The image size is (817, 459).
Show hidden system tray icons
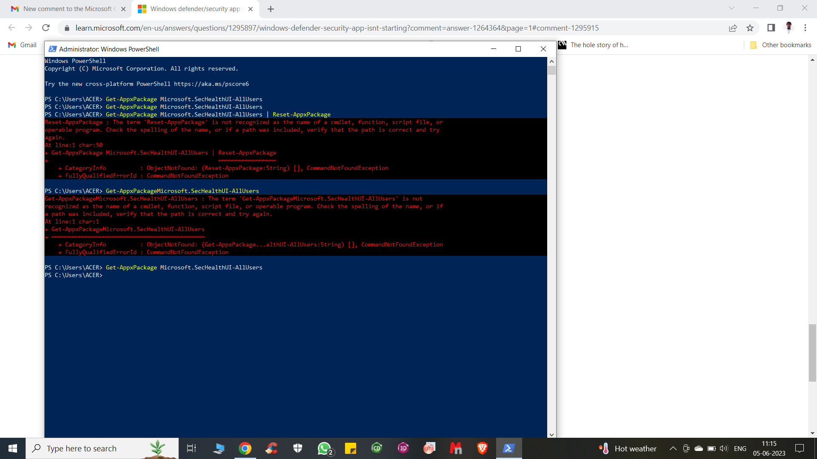tap(673, 448)
